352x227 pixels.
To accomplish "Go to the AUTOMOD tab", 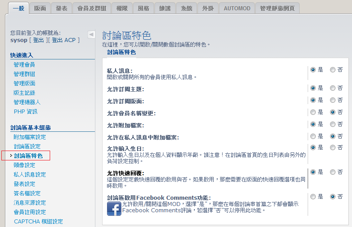I will click(237, 8).
